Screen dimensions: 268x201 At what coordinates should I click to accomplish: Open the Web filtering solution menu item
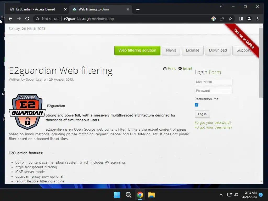(x=137, y=50)
